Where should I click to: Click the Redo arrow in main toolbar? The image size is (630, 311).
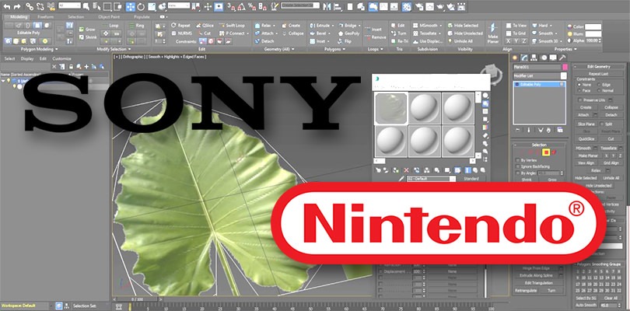point(17,6)
